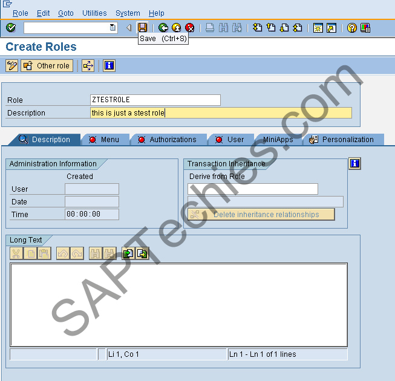The height and width of the screenshot is (381, 395).
Task: Click Find icon in Long Text toolbar
Action: (96, 253)
